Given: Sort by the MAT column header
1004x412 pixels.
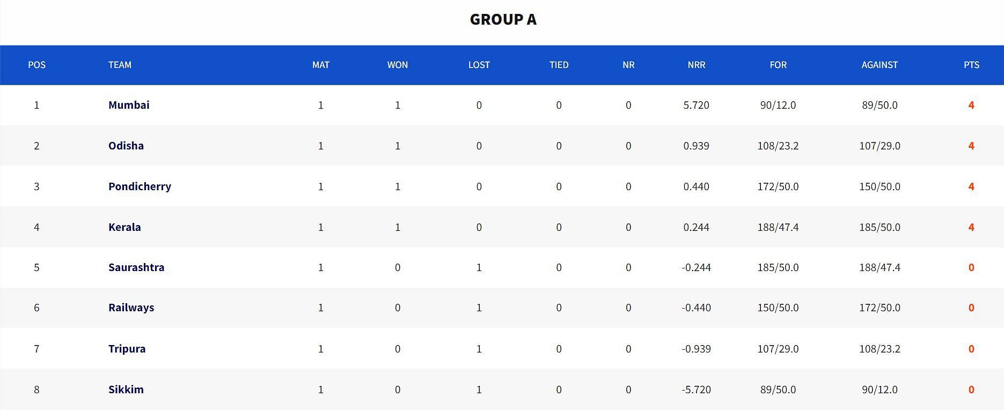Looking at the screenshot, I should point(321,65).
